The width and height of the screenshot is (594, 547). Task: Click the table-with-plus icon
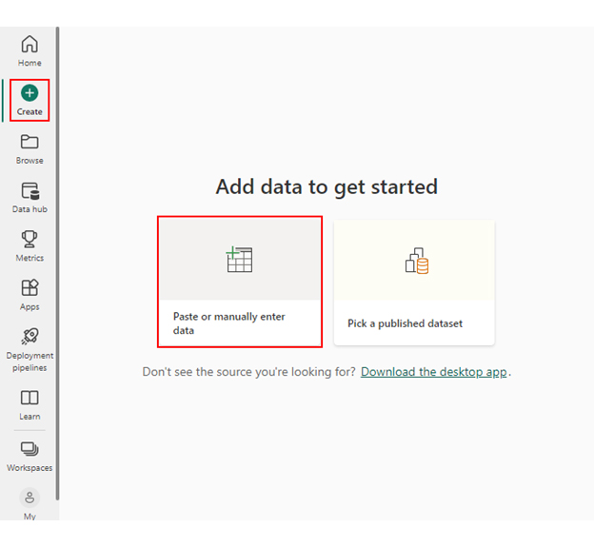pos(240,260)
